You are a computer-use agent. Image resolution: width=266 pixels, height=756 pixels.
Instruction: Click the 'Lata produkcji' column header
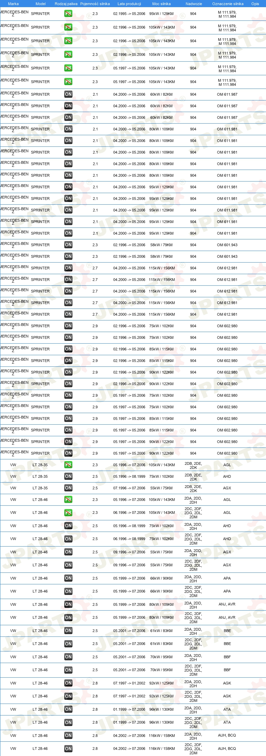(x=129, y=4)
